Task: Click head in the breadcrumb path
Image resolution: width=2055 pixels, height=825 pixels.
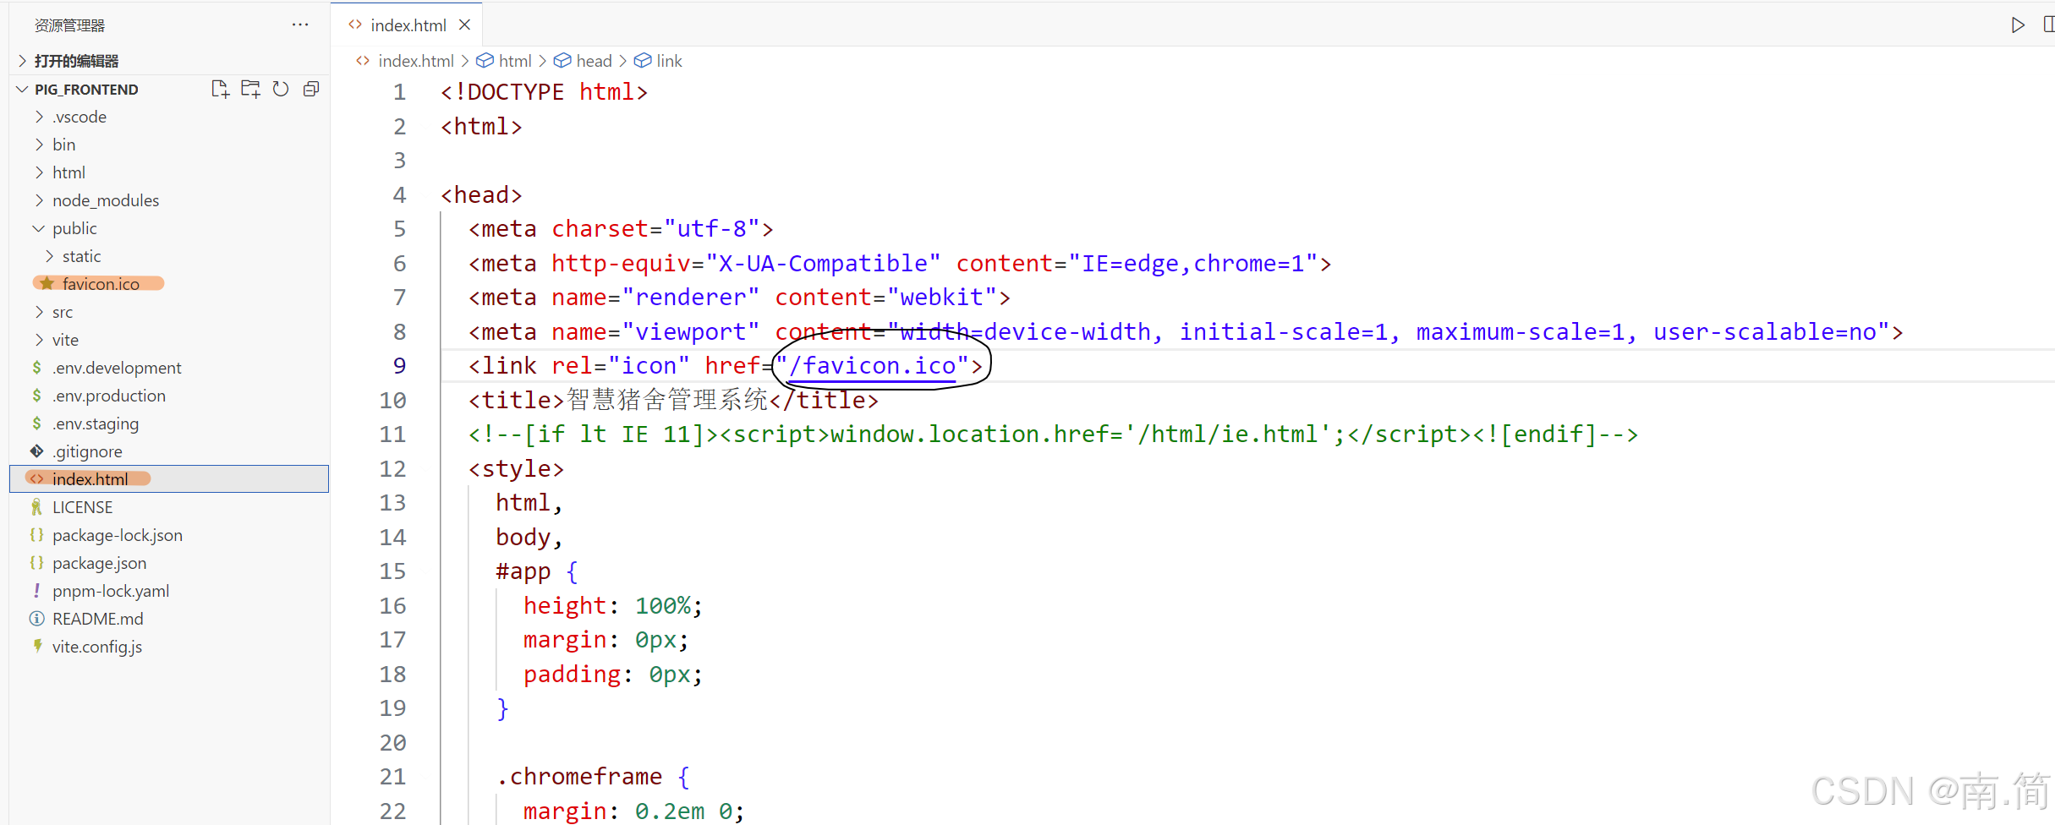Action: (x=594, y=61)
